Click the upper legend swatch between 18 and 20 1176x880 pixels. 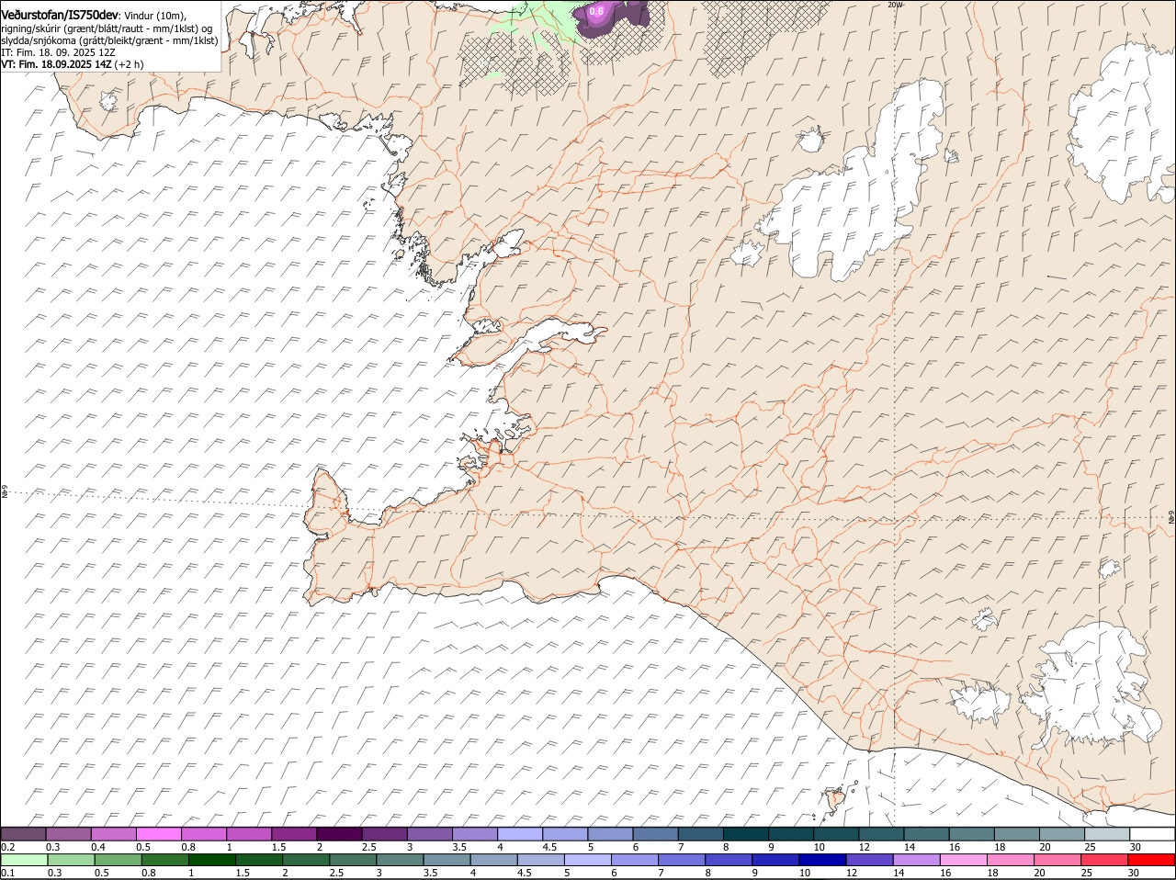click(x=1017, y=834)
